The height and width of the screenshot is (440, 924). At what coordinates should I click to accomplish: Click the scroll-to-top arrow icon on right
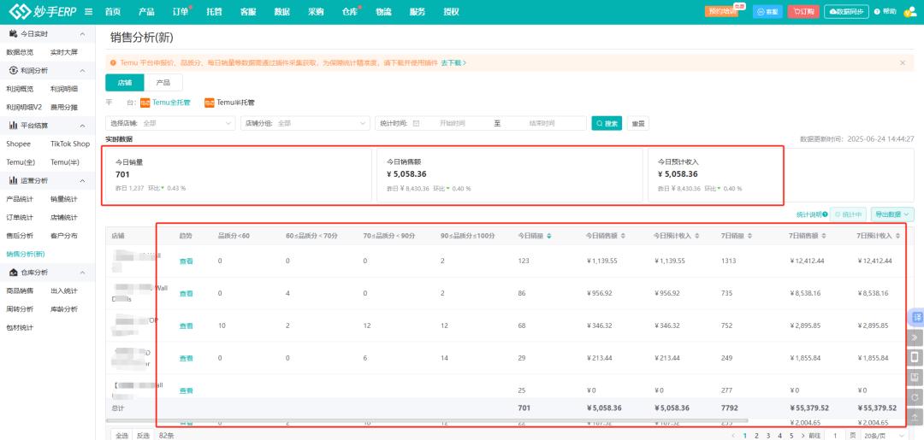[915, 417]
